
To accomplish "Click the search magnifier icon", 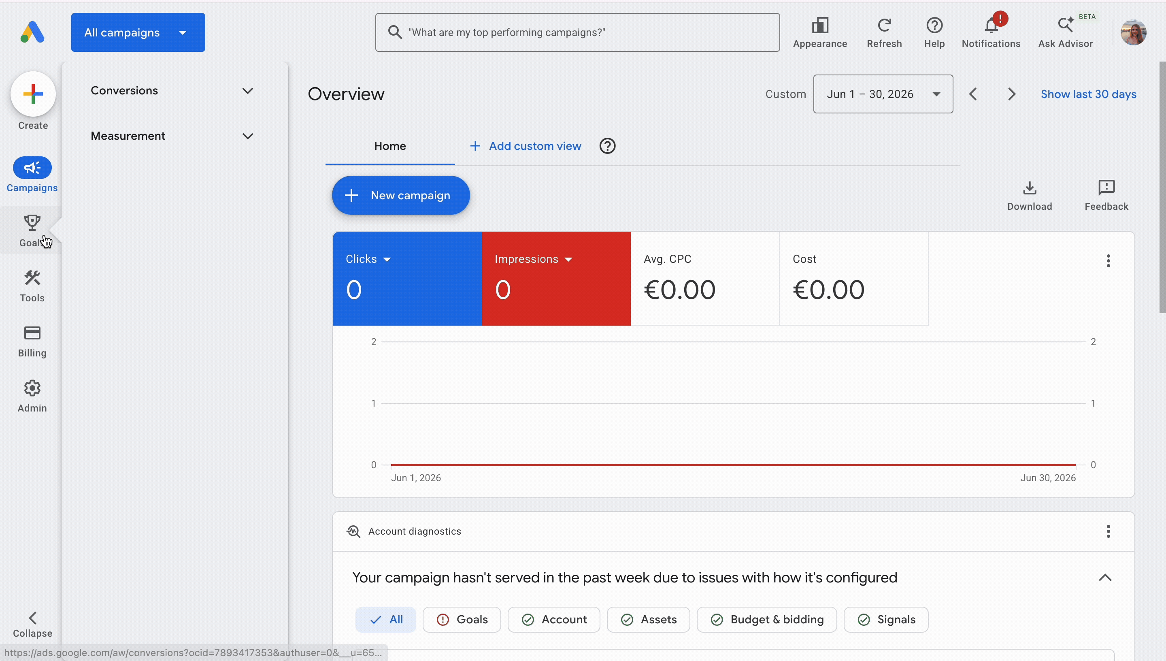I will [395, 32].
